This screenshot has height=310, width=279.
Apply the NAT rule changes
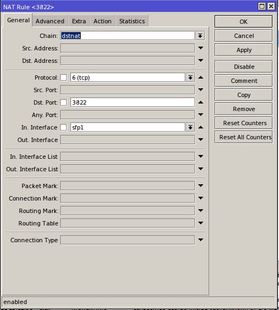tap(243, 50)
